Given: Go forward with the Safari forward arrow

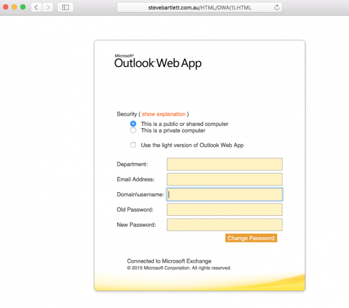Looking at the screenshot, I should point(47,7).
